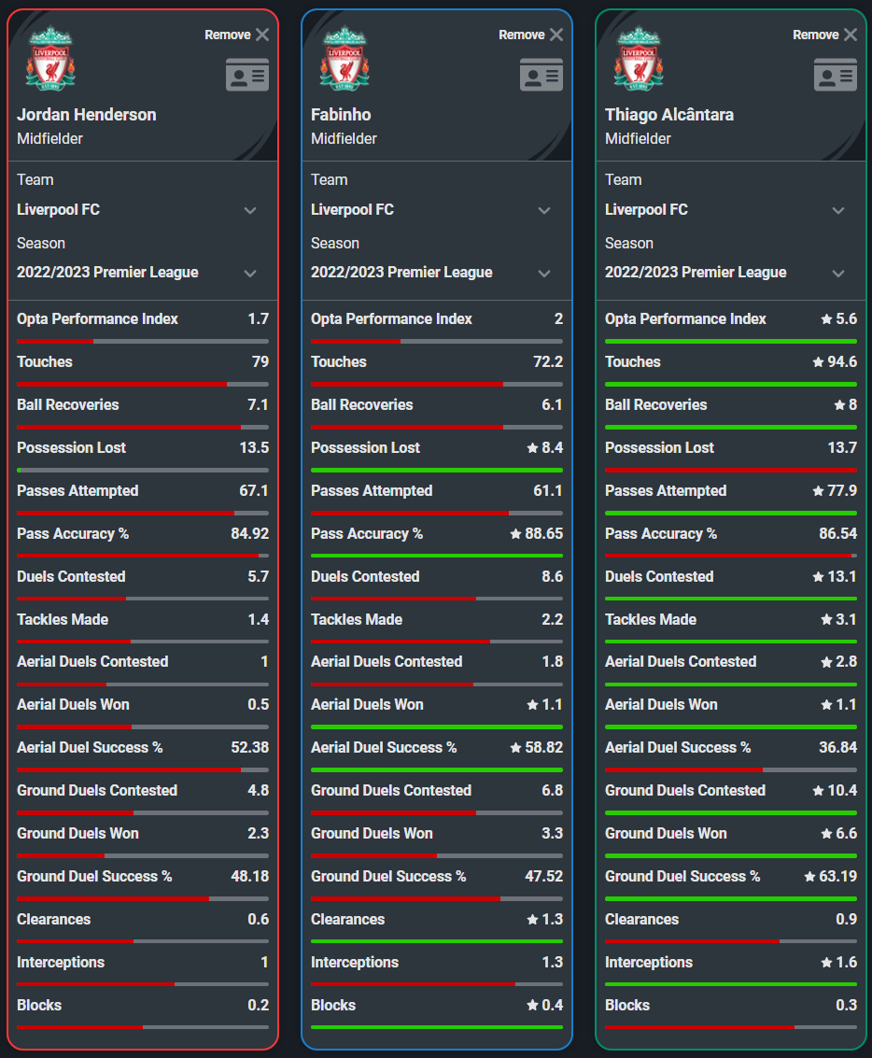This screenshot has width=872, height=1058.
Task: Click Thiago's Ground Duel Success % value 63.19
Action: point(837,877)
